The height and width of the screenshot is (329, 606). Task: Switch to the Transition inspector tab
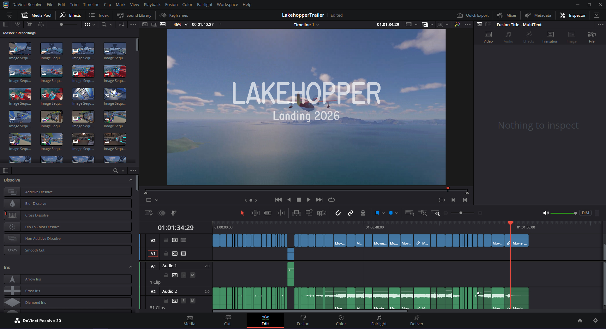550,37
